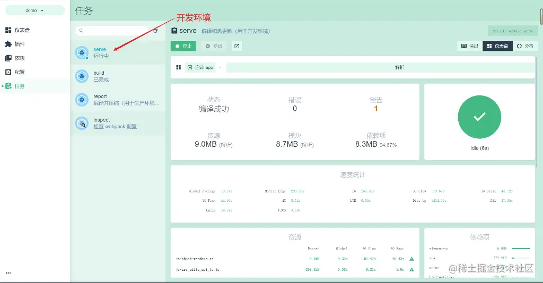This screenshot has height=283, width=543.
Task: Click the vue-cli-service serve command button
Action: click(513, 31)
